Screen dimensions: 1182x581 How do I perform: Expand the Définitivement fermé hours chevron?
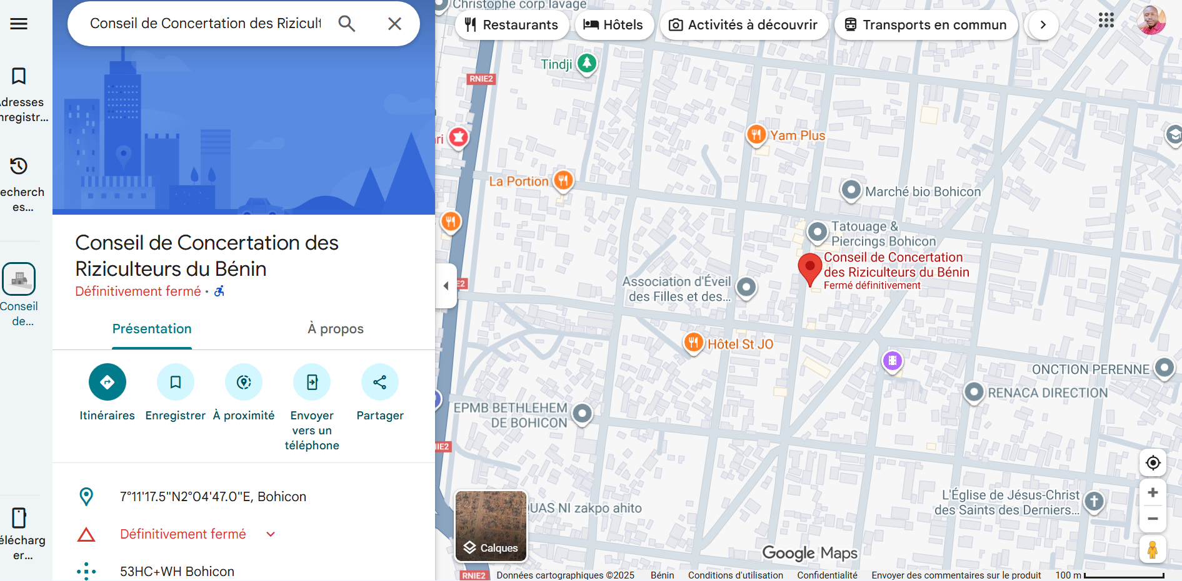pos(271,534)
